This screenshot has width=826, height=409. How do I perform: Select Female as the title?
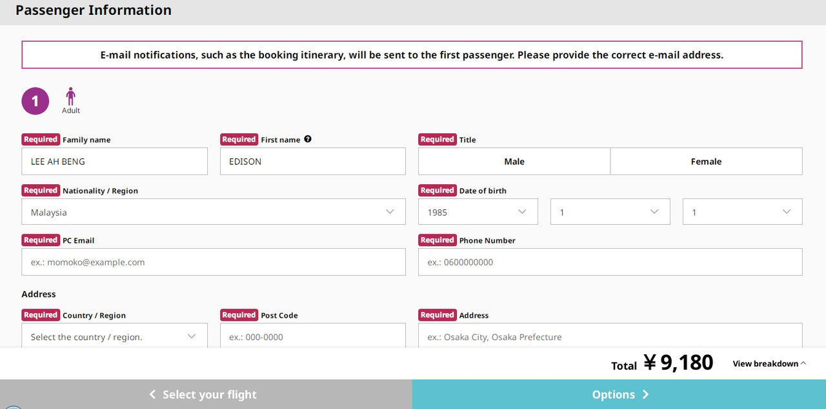click(706, 161)
